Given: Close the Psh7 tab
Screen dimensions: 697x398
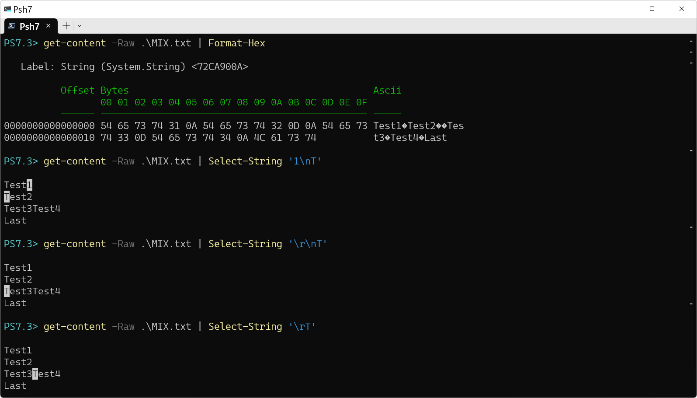Looking at the screenshot, I should point(49,26).
